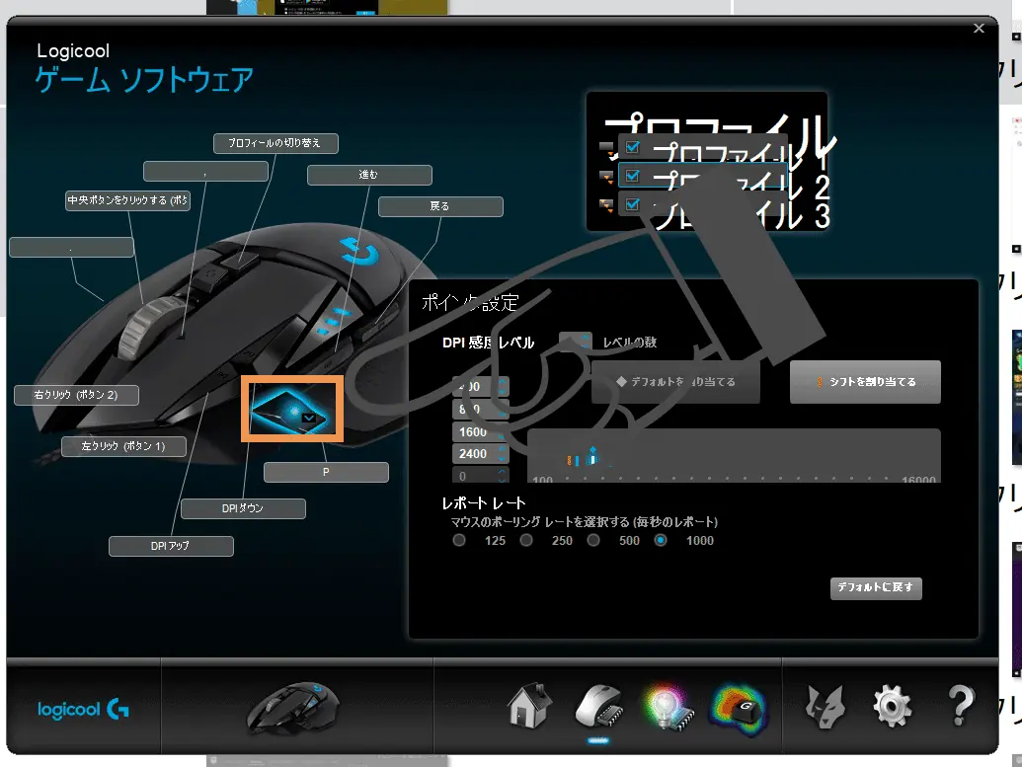Viewport: 1022px width, 767px height.
Task: Expand the Profile 2 options arrow
Action: click(x=606, y=177)
